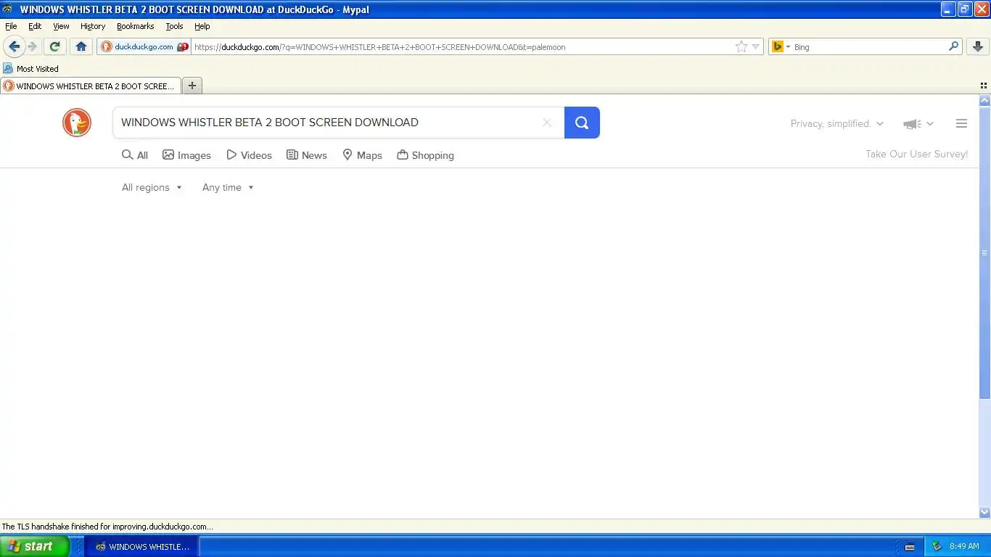
Task: Click the DuckDuckGo duck logo
Action: [77, 123]
